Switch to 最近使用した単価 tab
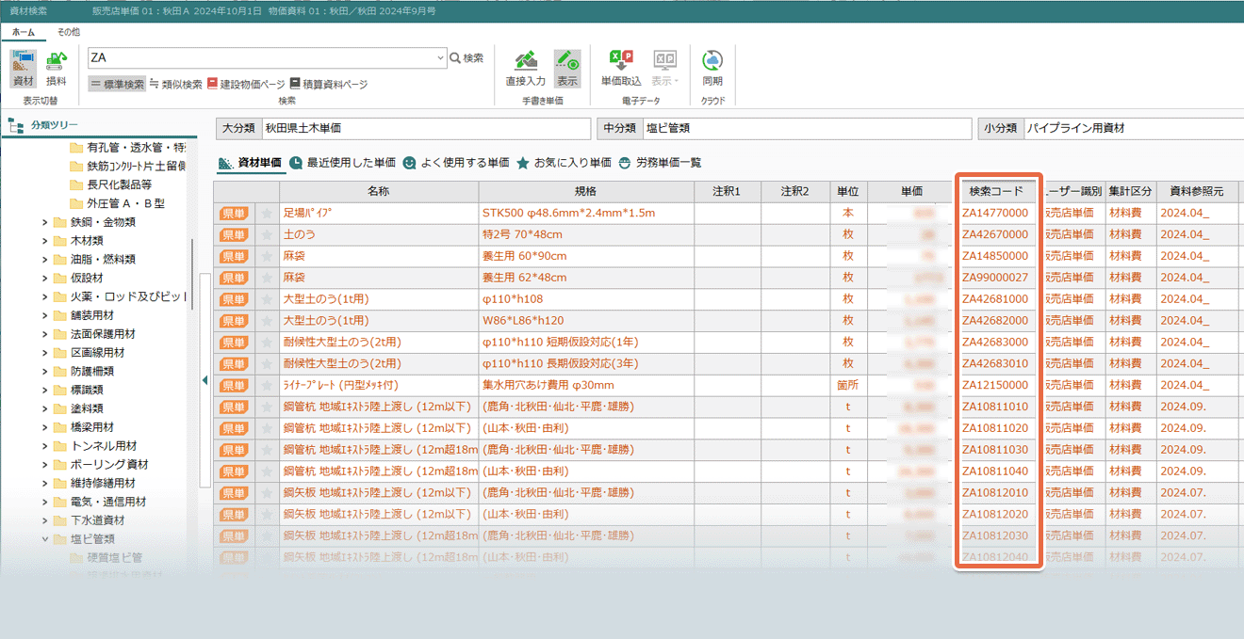Image resolution: width=1244 pixels, height=639 pixels. (x=343, y=163)
